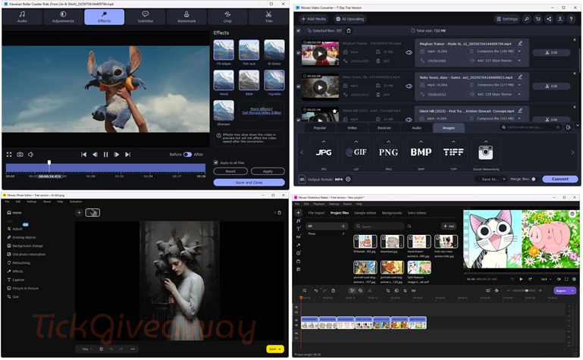Click the key activation icon in Converter
Screen dimensions: 583x360
click(526, 19)
